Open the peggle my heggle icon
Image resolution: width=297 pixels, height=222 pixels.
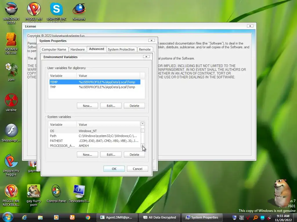[x=11, y=164]
